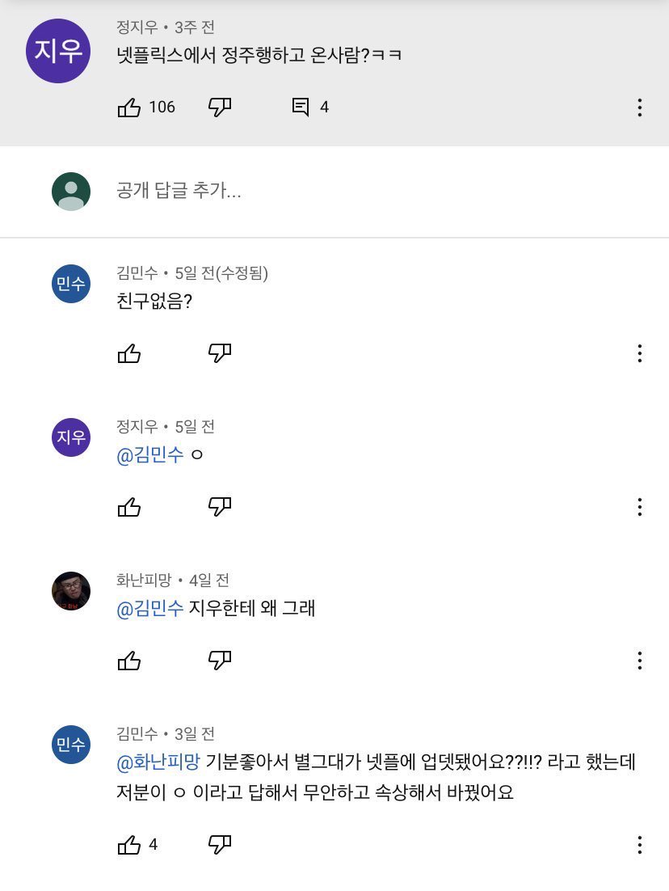Open more options for 정지우's top comment

639,108
